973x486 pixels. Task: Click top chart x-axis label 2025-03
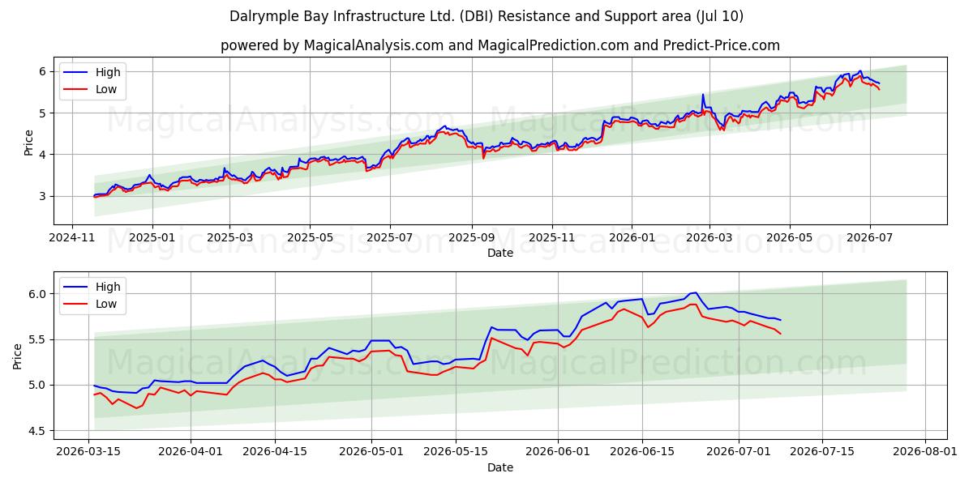(230, 238)
